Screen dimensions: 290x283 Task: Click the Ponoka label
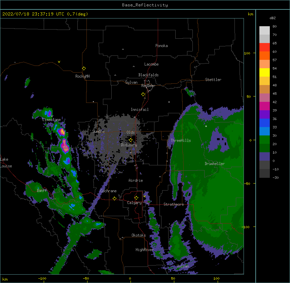(x=161, y=46)
